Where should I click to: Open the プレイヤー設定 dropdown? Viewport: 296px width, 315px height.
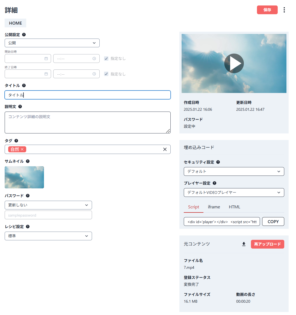pos(234,192)
